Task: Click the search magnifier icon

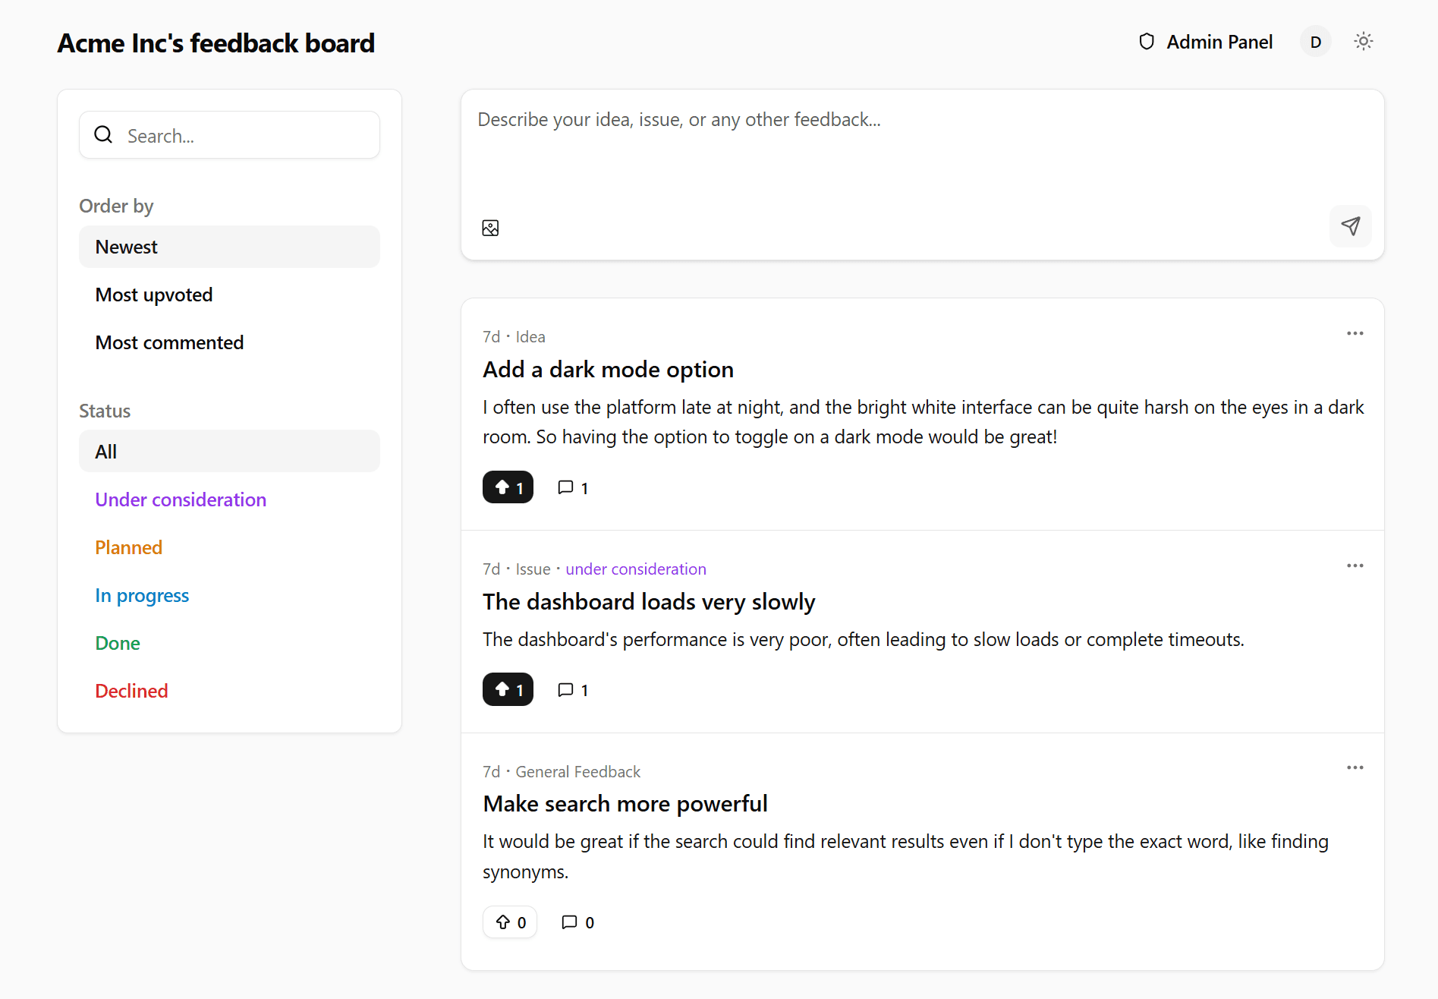Action: coord(103,134)
